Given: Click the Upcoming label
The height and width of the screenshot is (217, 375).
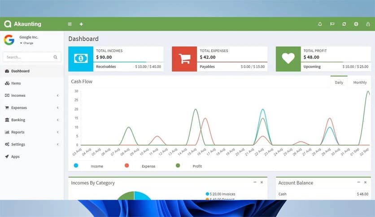Looking at the screenshot, I should 312,67.
